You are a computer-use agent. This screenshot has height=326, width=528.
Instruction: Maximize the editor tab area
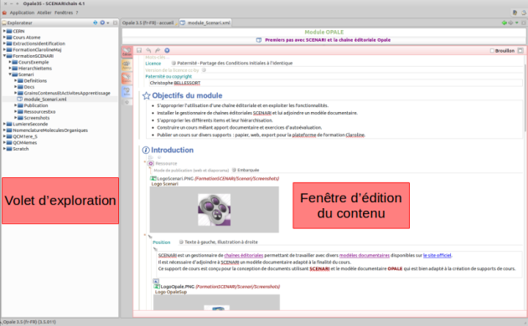point(524,23)
